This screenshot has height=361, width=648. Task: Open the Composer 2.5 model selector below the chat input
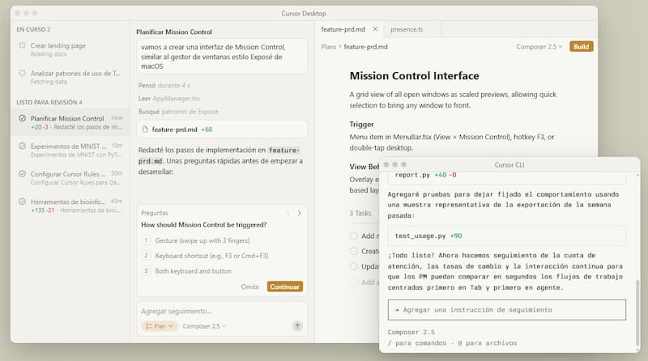pyautogui.click(x=205, y=326)
